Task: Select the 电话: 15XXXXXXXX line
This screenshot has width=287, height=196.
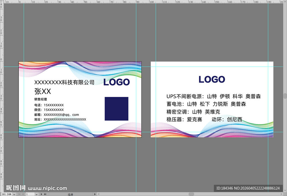Action: click(x=49, y=105)
